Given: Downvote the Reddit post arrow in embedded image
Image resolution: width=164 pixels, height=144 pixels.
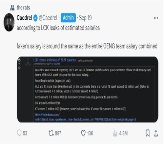Looking at the screenshot, I should click(19, 68).
